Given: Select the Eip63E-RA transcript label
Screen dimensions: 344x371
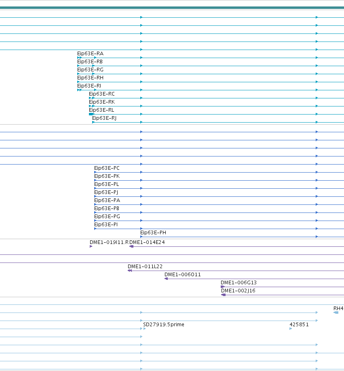Looking at the screenshot, I should (x=91, y=54).
